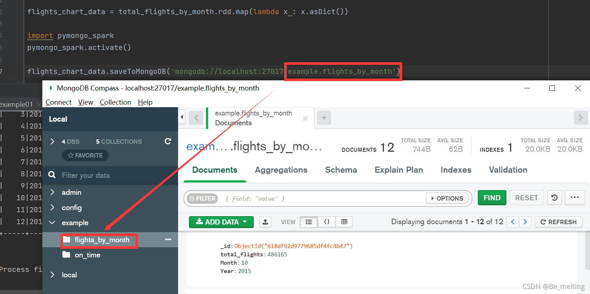Click the ObjectId value in the document
This screenshot has width=590, height=294.
294,246
